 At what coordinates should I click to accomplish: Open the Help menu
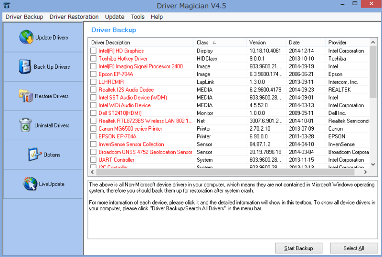(x=157, y=17)
